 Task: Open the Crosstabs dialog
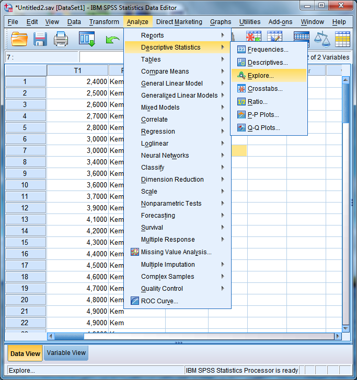coord(264,89)
